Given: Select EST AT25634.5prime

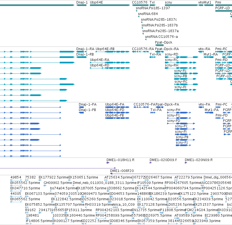Looking at the screenshot, I should 106,180.
